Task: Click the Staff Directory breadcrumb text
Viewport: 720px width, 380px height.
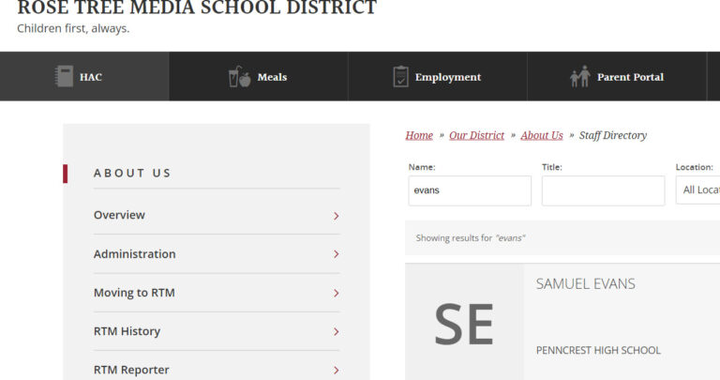Action: coord(612,135)
